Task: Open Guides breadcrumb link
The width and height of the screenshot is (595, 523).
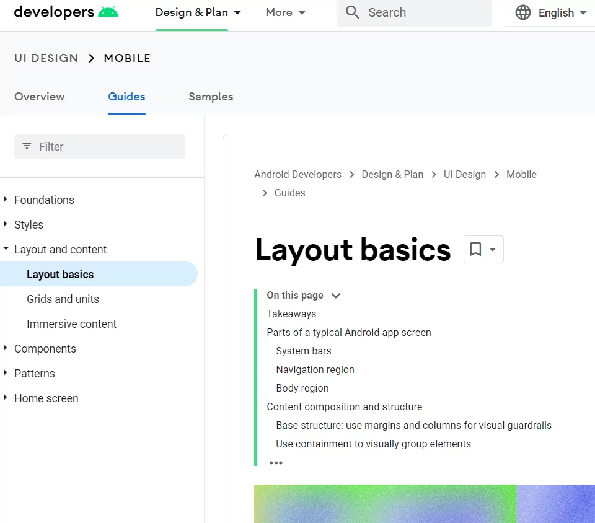Action: (x=290, y=193)
